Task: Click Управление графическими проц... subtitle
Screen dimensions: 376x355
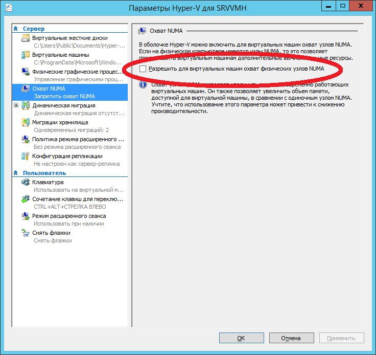Action: click(x=78, y=79)
